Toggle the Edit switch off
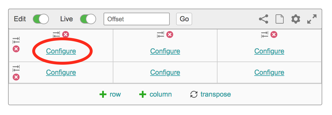The width and height of the screenshot is (332, 115). [41, 19]
